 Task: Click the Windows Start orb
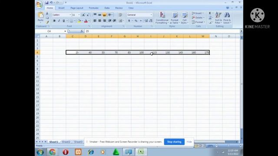pos(40,152)
